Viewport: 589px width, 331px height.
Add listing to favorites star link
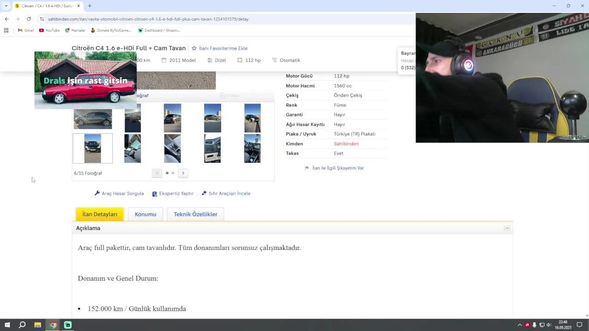point(219,48)
